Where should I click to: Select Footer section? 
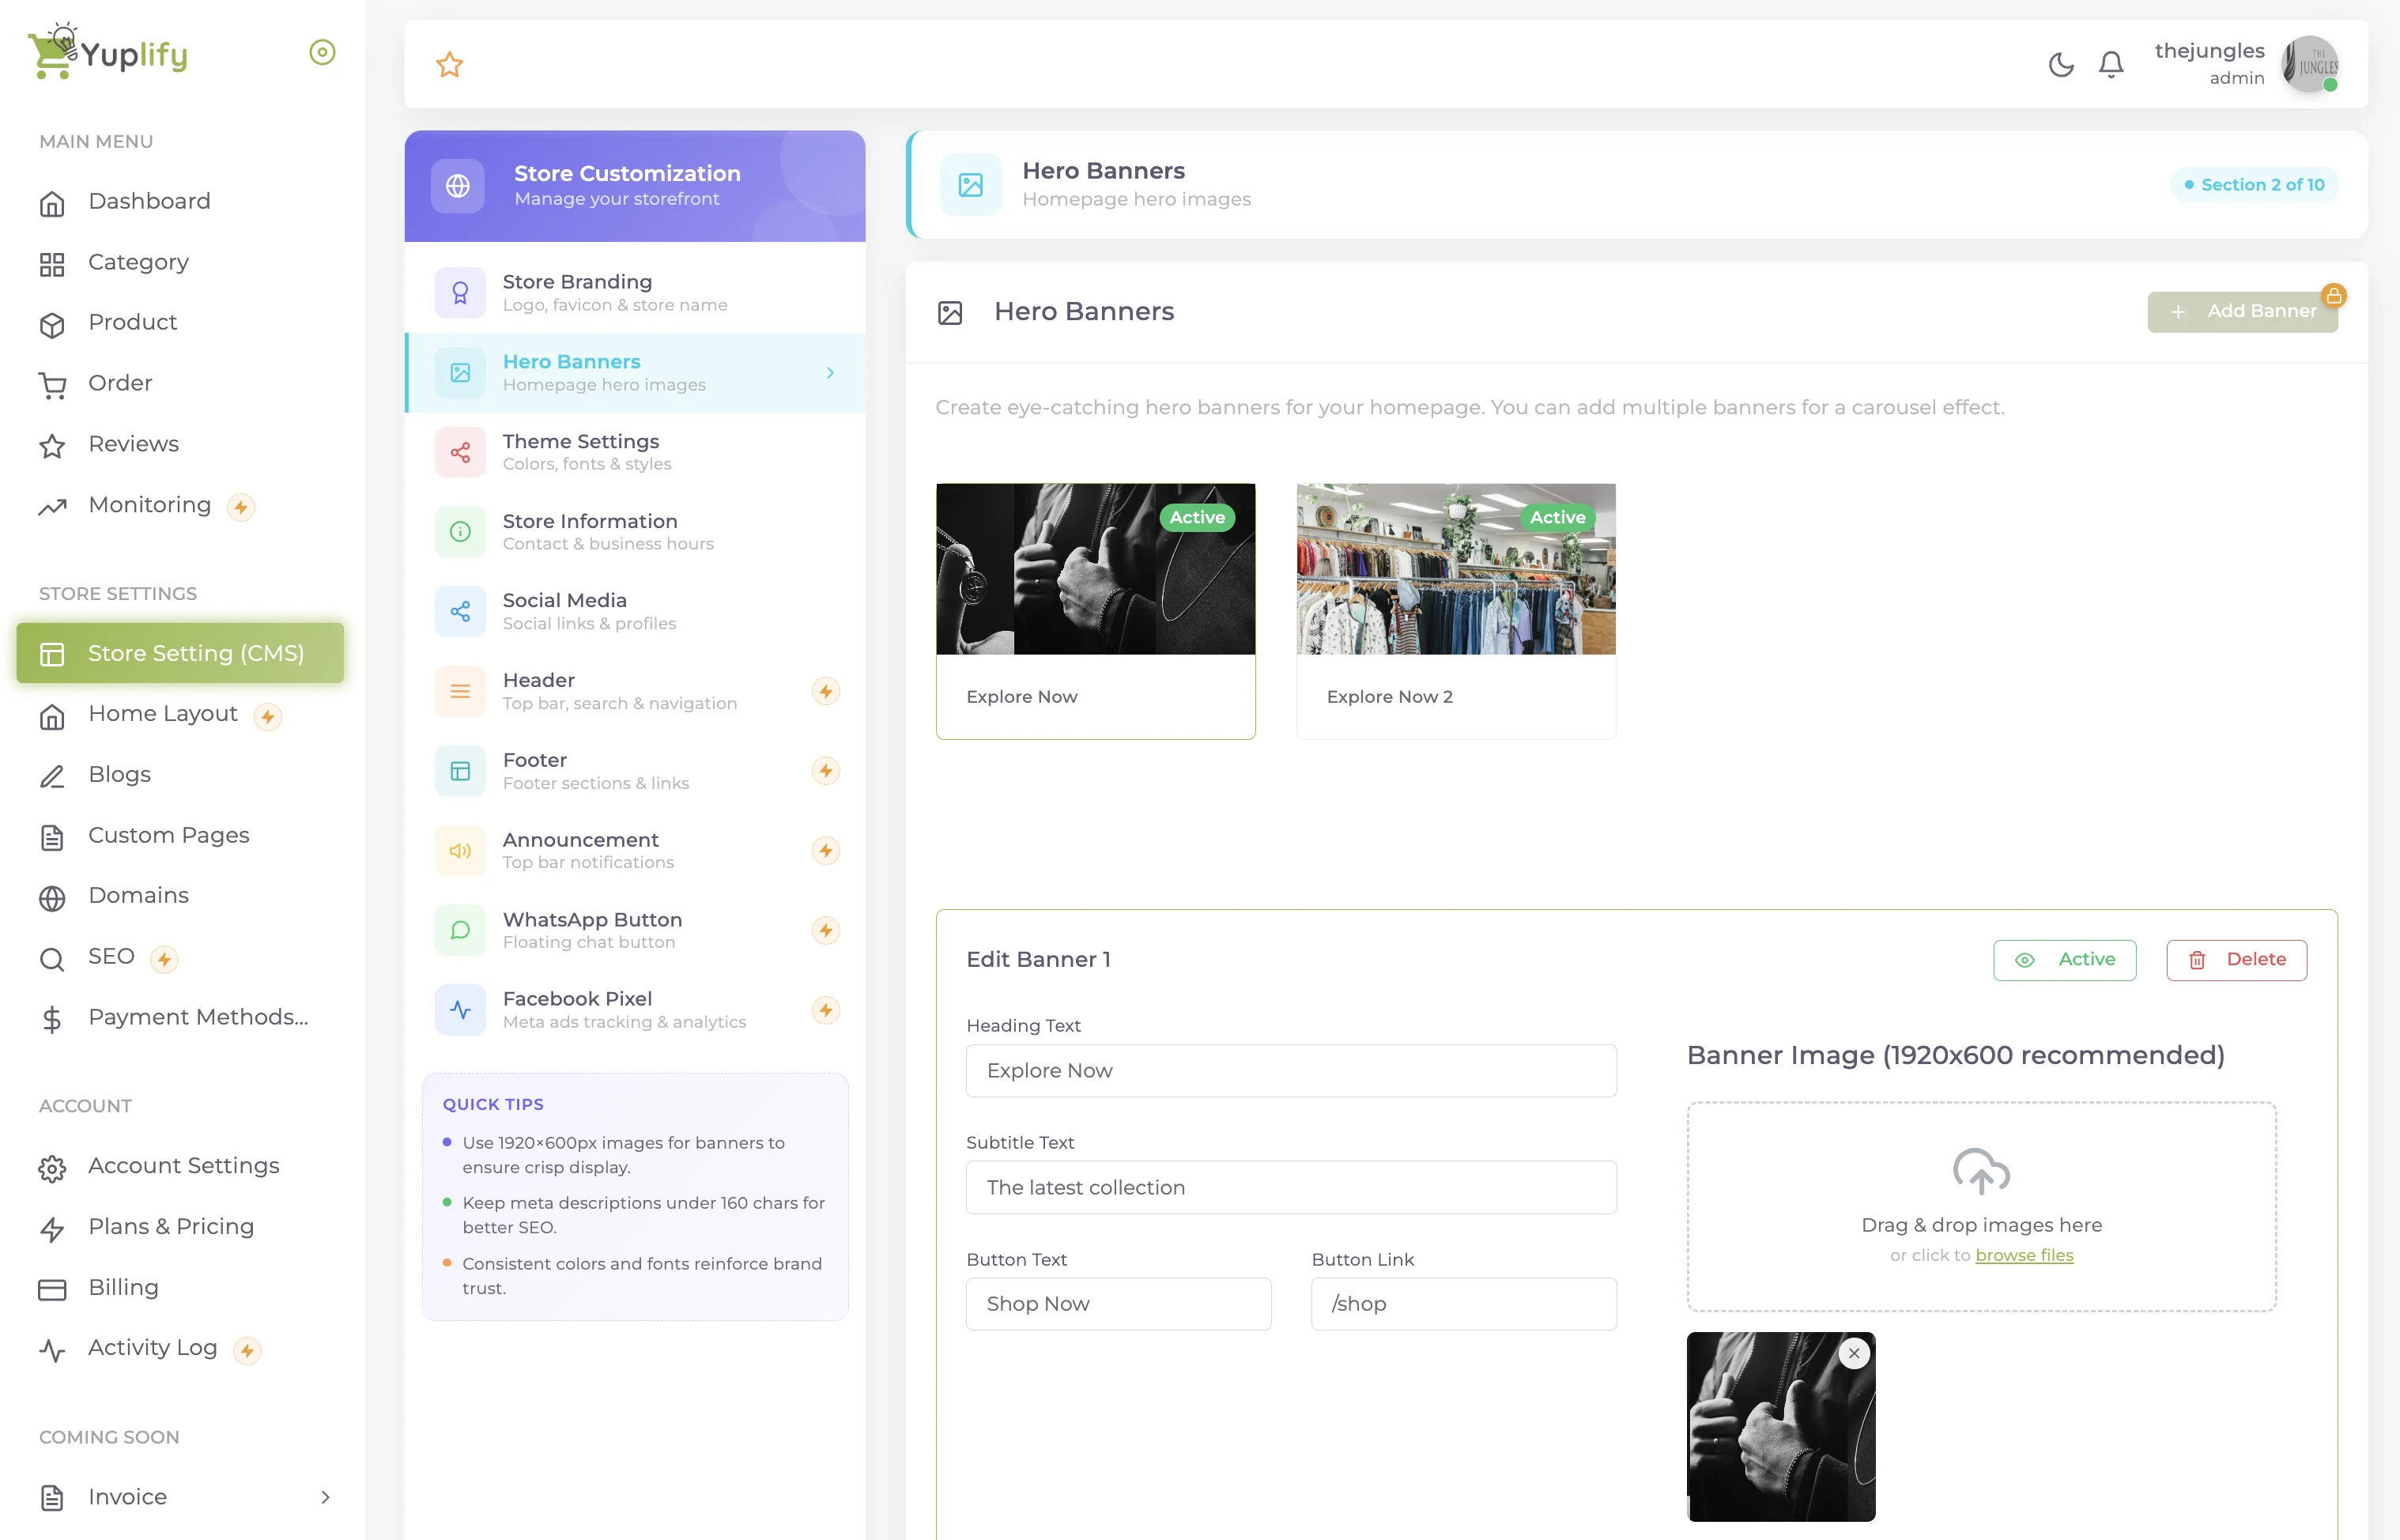coord(635,771)
